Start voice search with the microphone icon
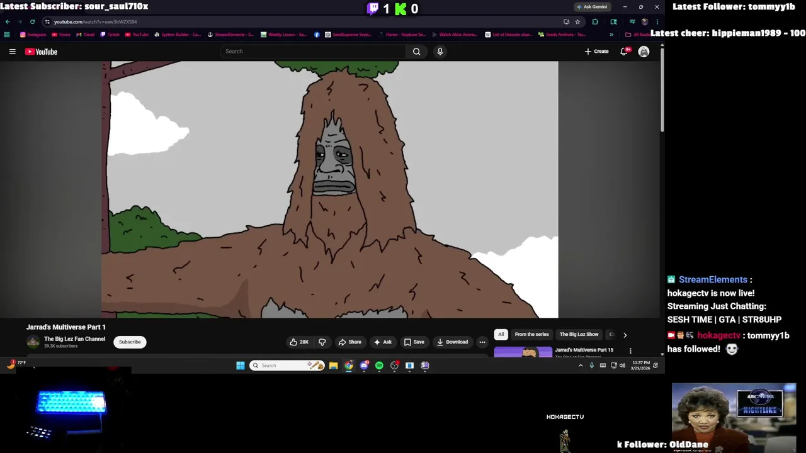Viewport: 806px width, 453px height. [x=440, y=52]
